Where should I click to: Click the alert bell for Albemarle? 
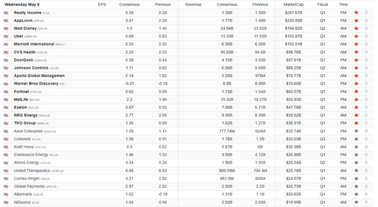(366, 194)
